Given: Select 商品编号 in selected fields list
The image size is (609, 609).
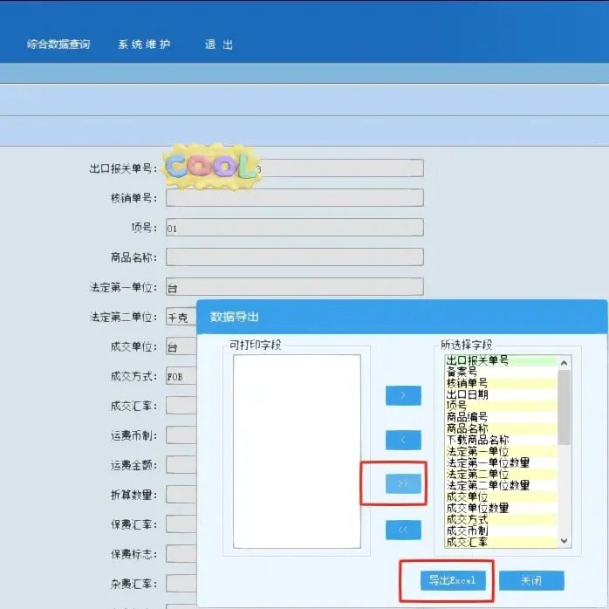Looking at the screenshot, I should pyautogui.click(x=501, y=417).
